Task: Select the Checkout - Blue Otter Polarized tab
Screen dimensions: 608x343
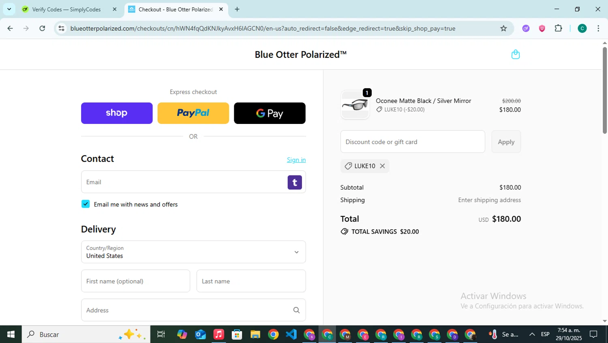Action: click(x=176, y=9)
